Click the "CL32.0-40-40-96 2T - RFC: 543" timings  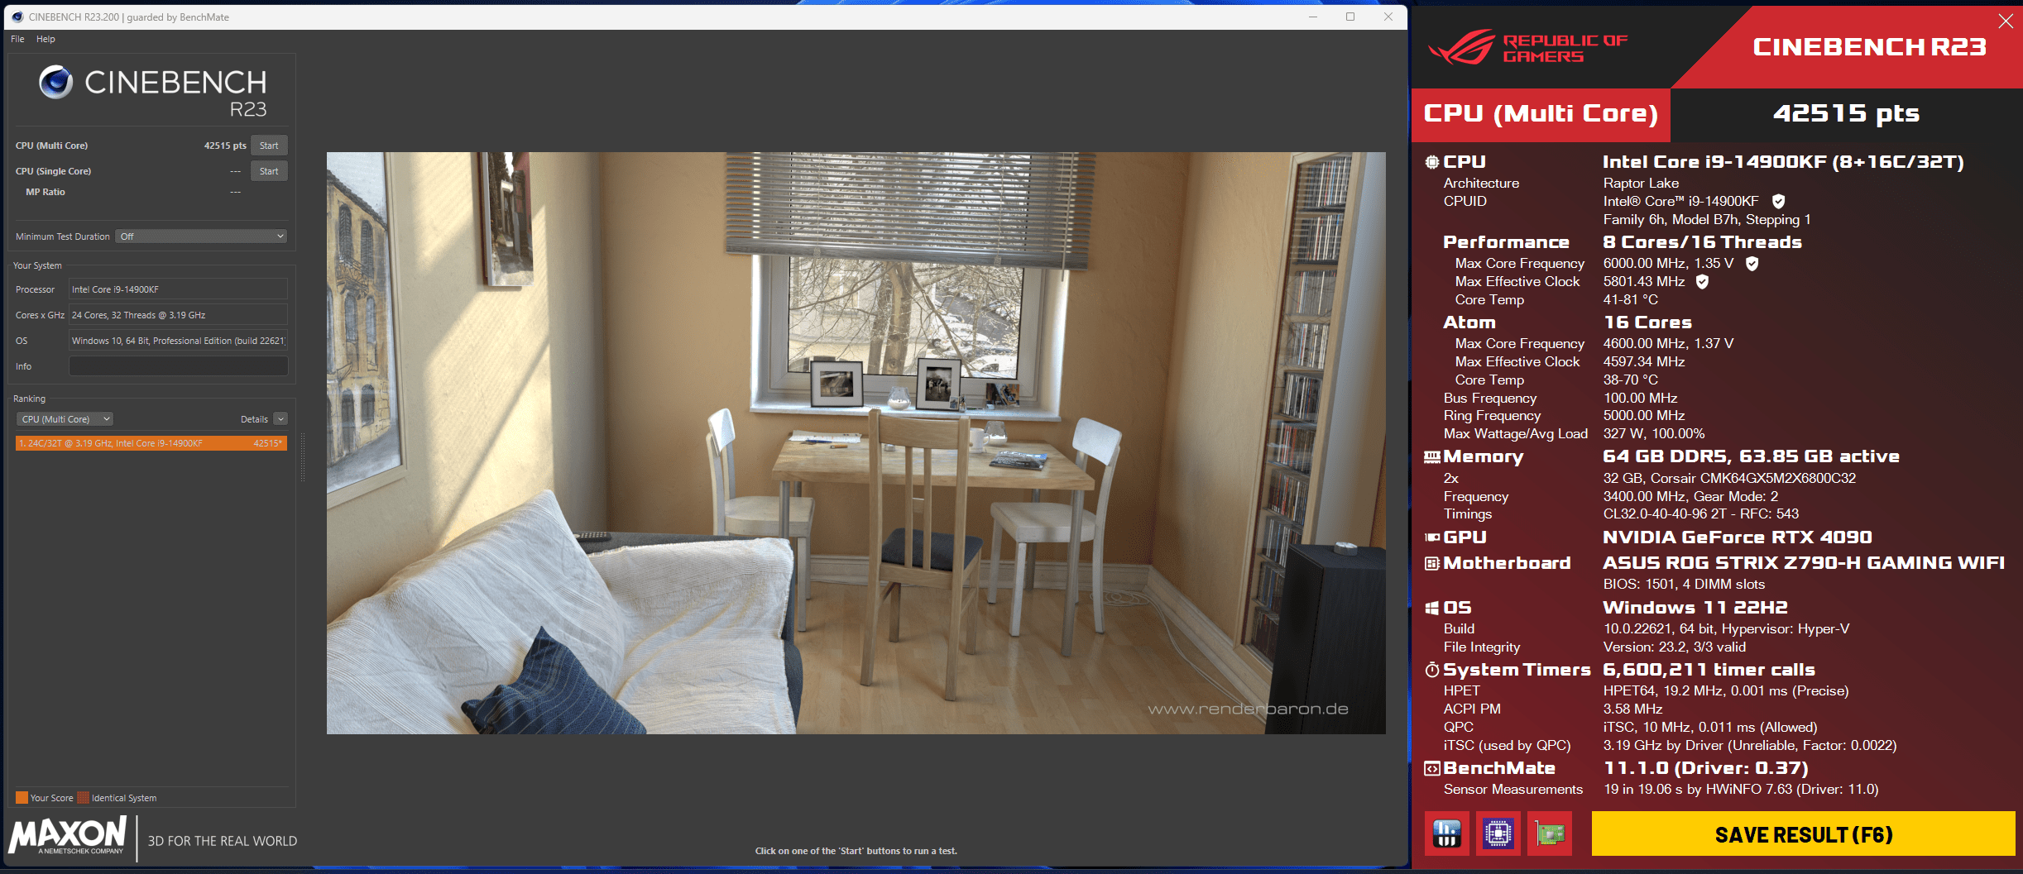coord(1700,514)
